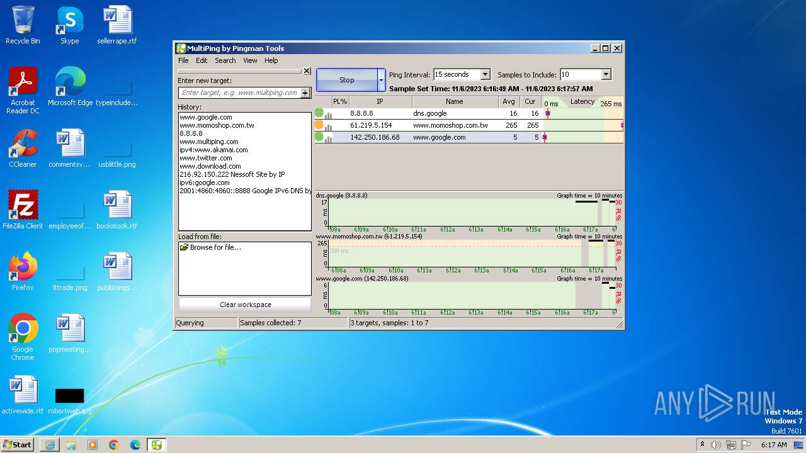This screenshot has height=453, width=806.
Task: Click the Latency column header
Action: (x=582, y=101)
